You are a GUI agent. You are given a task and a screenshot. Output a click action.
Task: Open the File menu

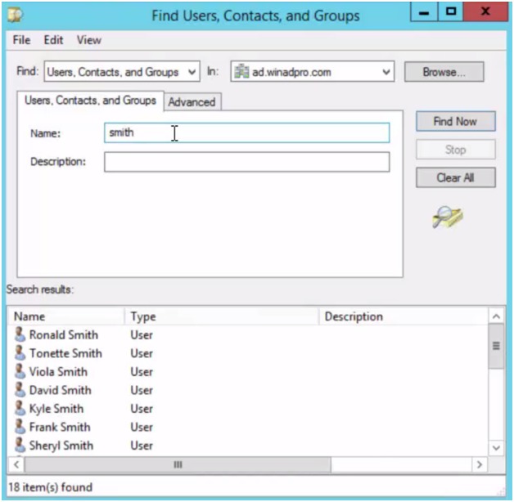21,40
